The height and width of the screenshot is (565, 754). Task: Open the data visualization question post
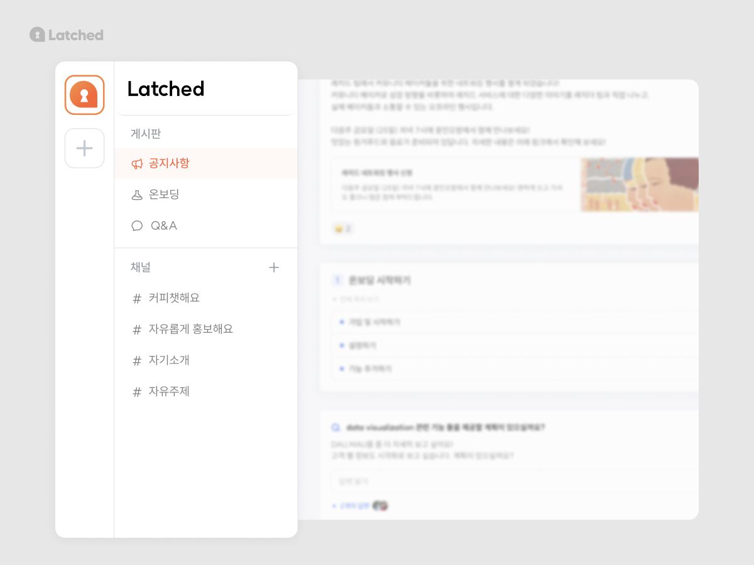click(445, 428)
